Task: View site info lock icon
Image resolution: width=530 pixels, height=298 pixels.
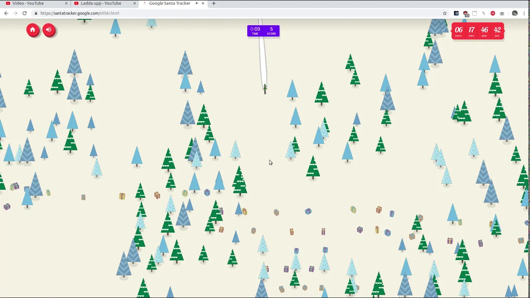Action: point(36,13)
